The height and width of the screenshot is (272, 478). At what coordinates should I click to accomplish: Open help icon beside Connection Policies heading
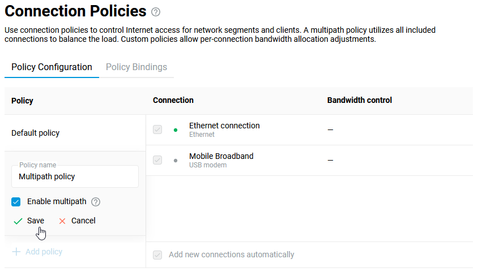[156, 12]
